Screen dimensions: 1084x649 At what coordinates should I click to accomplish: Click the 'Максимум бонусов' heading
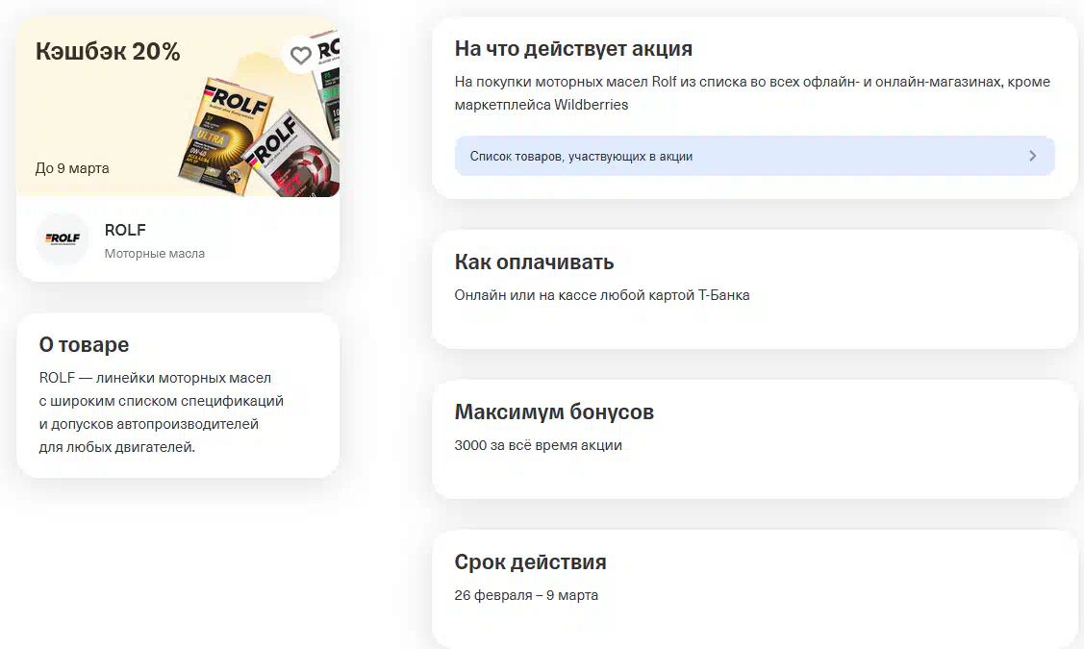pos(554,412)
